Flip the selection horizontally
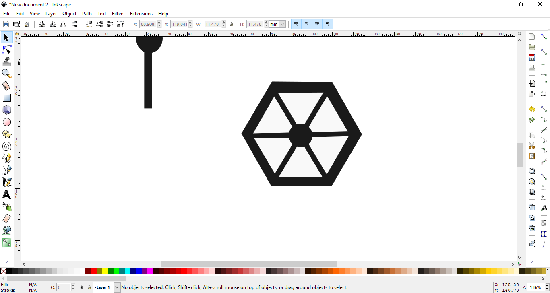 pos(63,24)
